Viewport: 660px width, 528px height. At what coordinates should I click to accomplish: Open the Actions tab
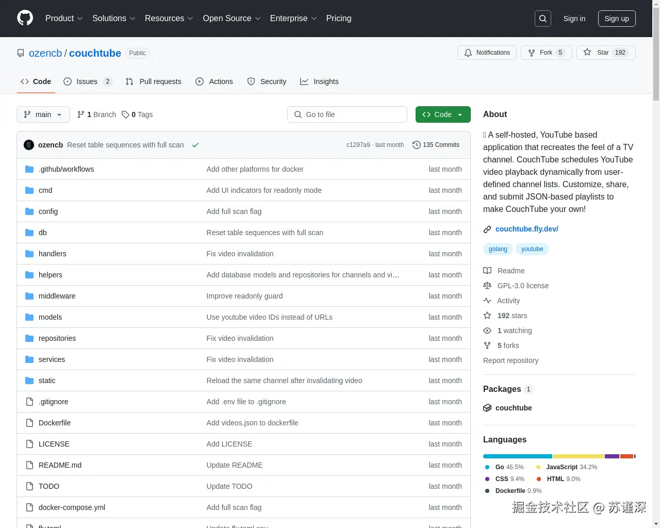point(214,81)
